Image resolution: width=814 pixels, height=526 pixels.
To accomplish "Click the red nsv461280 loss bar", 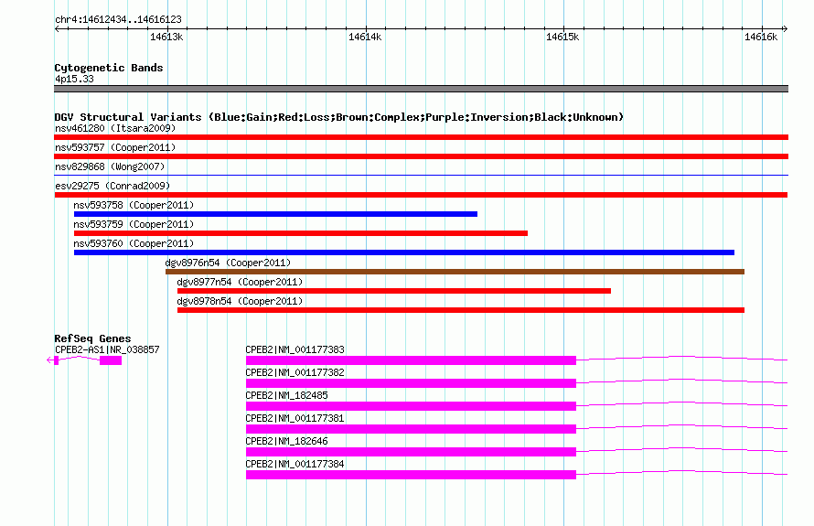I will click(x=421, y=137).
